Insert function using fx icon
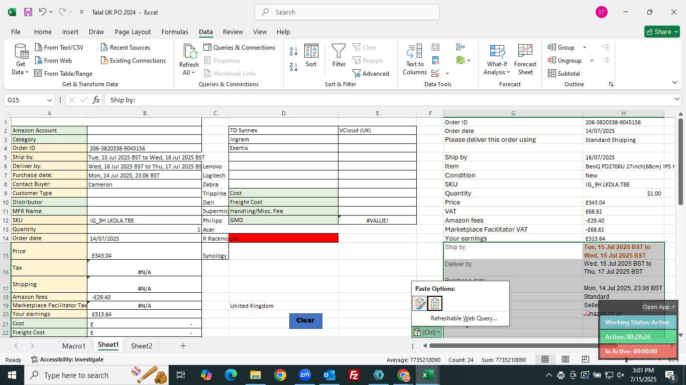Viewport: 686px width, 385px height. coord(96,100)
